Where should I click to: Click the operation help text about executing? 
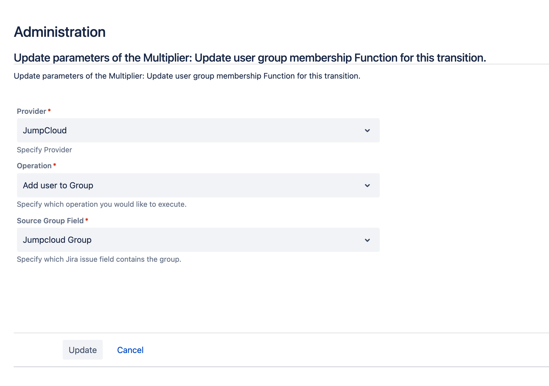(102, 204)
